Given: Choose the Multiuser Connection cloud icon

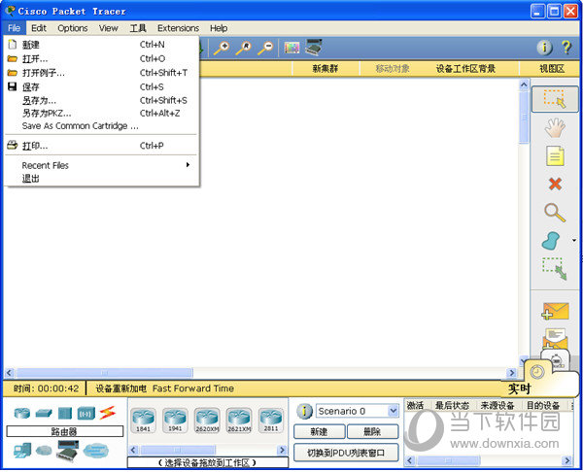Looking at the screenshot, I should [96, 451].
